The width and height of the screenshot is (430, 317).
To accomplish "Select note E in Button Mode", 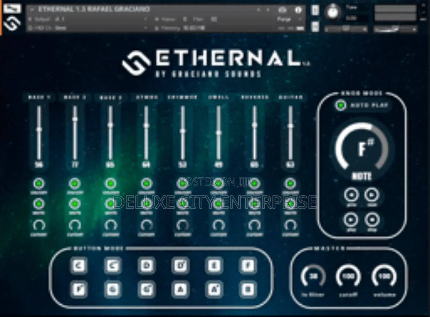I will click(x=214, y=265).
